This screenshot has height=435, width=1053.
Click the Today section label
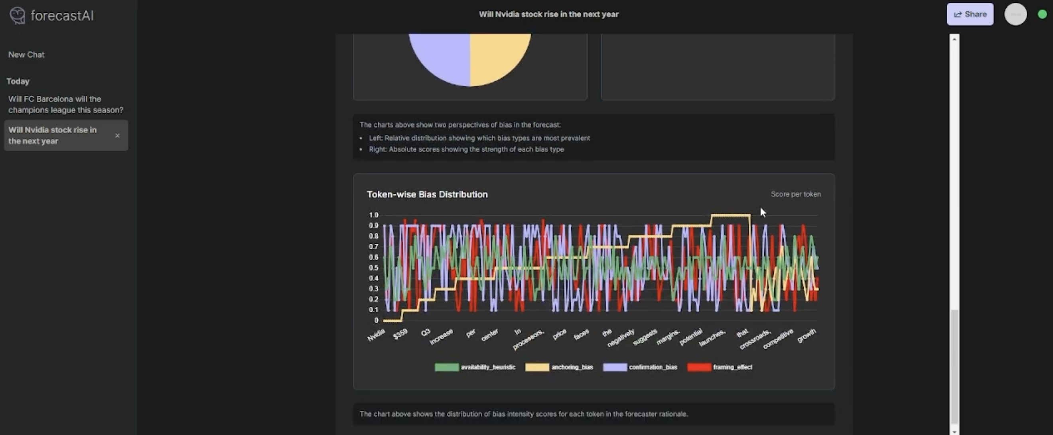18,81
